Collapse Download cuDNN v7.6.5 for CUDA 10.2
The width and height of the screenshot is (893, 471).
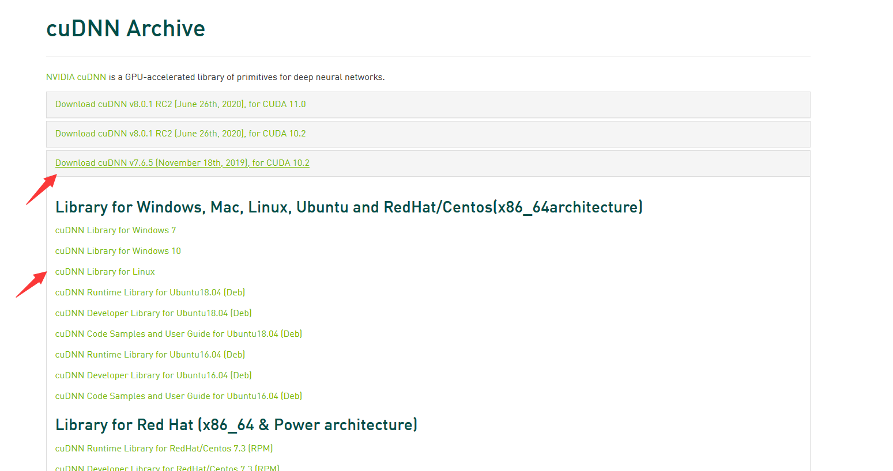coord(182,163)
